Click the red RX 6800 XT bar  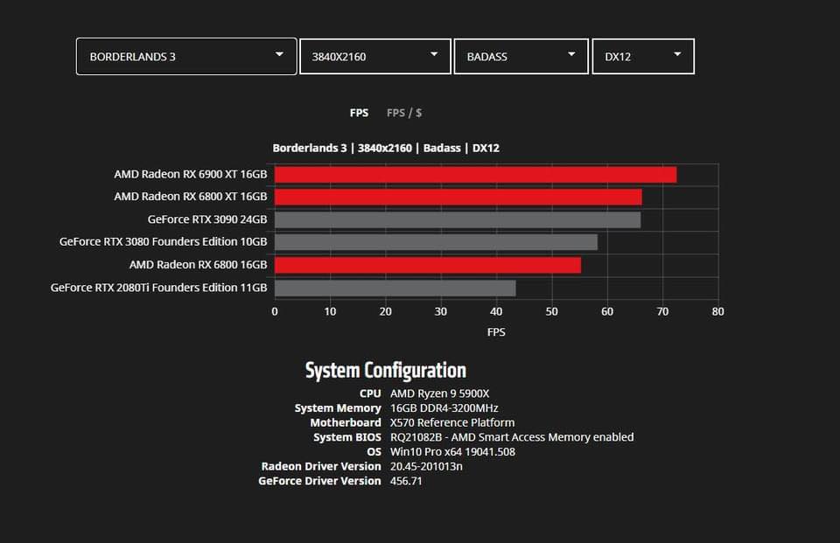pos(458,197)
